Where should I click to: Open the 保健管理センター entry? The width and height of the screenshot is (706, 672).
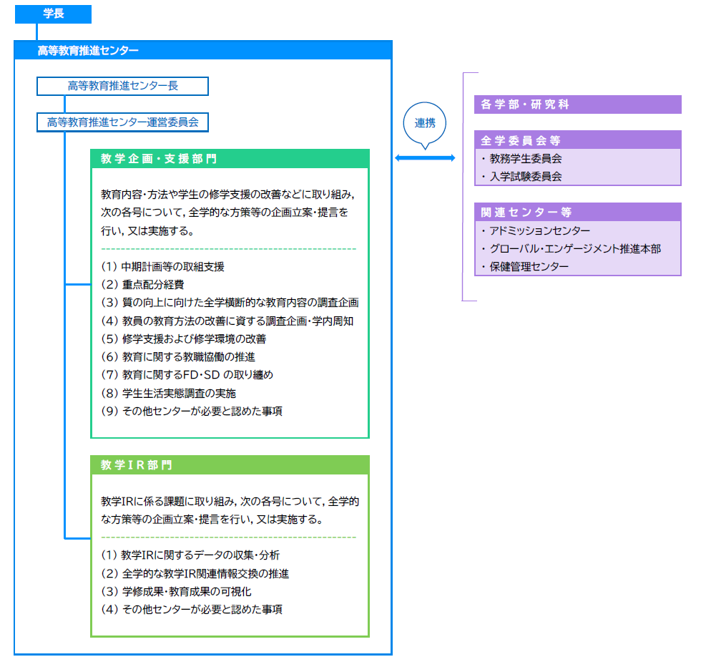(529, 267)
